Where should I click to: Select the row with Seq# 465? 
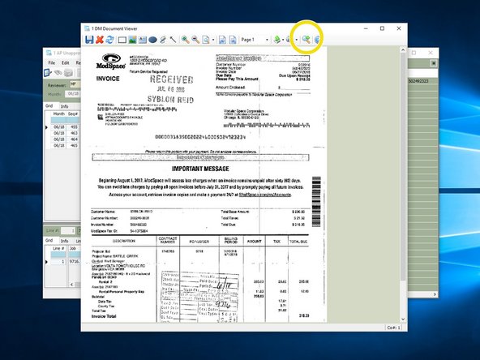click(x=65, y=145)
